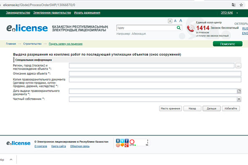Click the red circle counter widget

(x=132, y=141)
